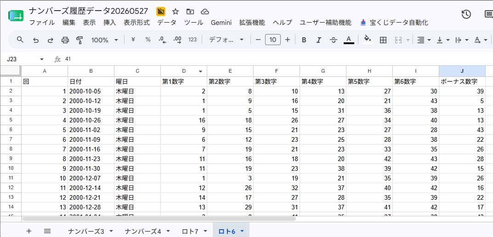Redo the last action
The height and width of the screenshot is (237, 493).
point(50,40)
